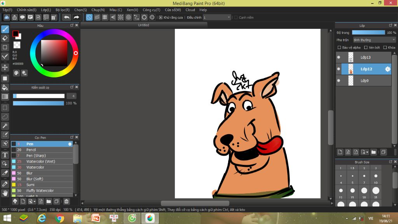This screenshot has height=224, width=398.
Task: Enable the Canh mềm checkbox
Action: coord(236,17)
